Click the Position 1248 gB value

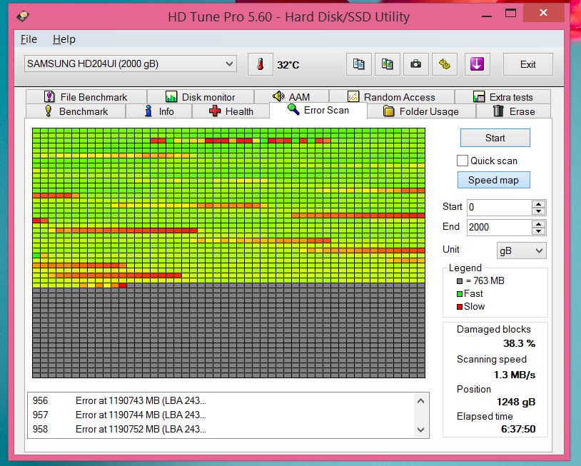[516, 402]
